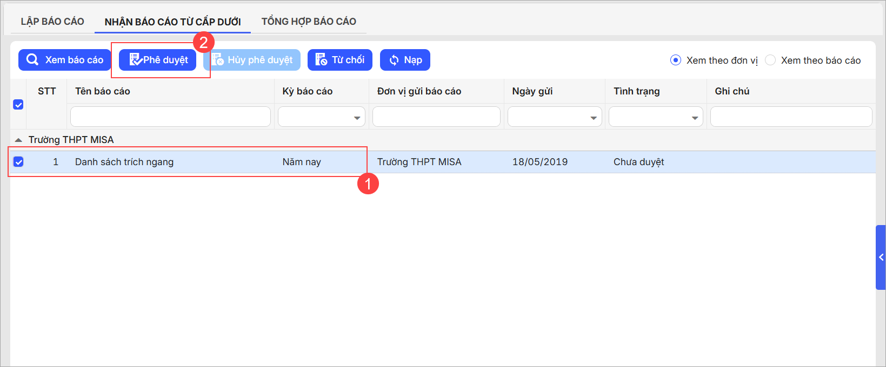
Task: Click the Hủy phê duyệt icon
Action: [218, 60]
